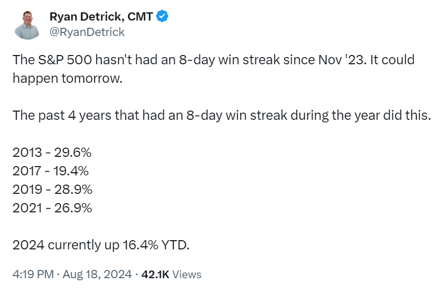Click the '2024 currently up 16.4% YTD' line

(101, 245)
